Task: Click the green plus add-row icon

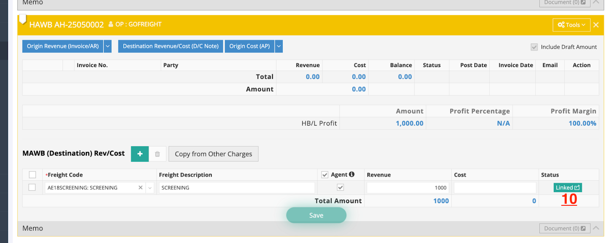Action: pos(140,154)
